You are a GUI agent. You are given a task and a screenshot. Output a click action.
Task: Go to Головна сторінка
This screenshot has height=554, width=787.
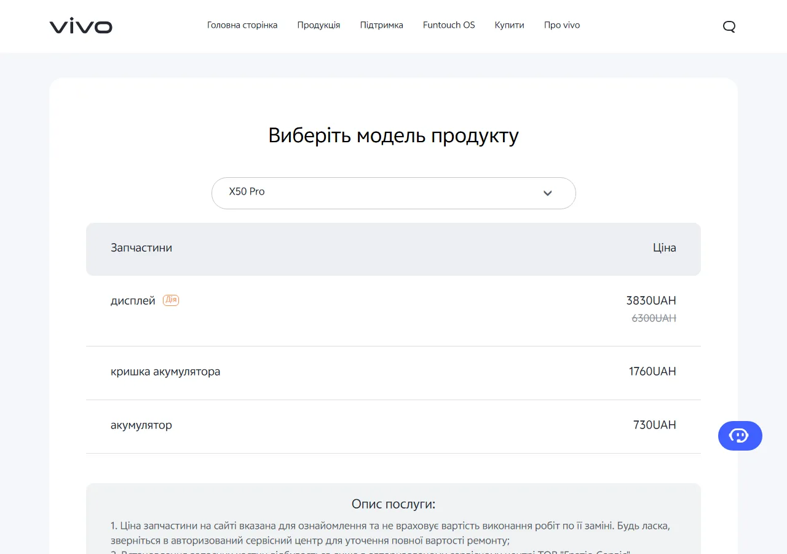pos(242,25)
